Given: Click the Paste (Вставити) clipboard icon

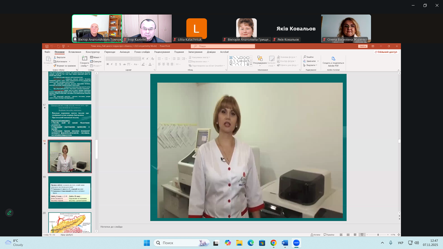Looking at the screenshot, I should (48, 59).
